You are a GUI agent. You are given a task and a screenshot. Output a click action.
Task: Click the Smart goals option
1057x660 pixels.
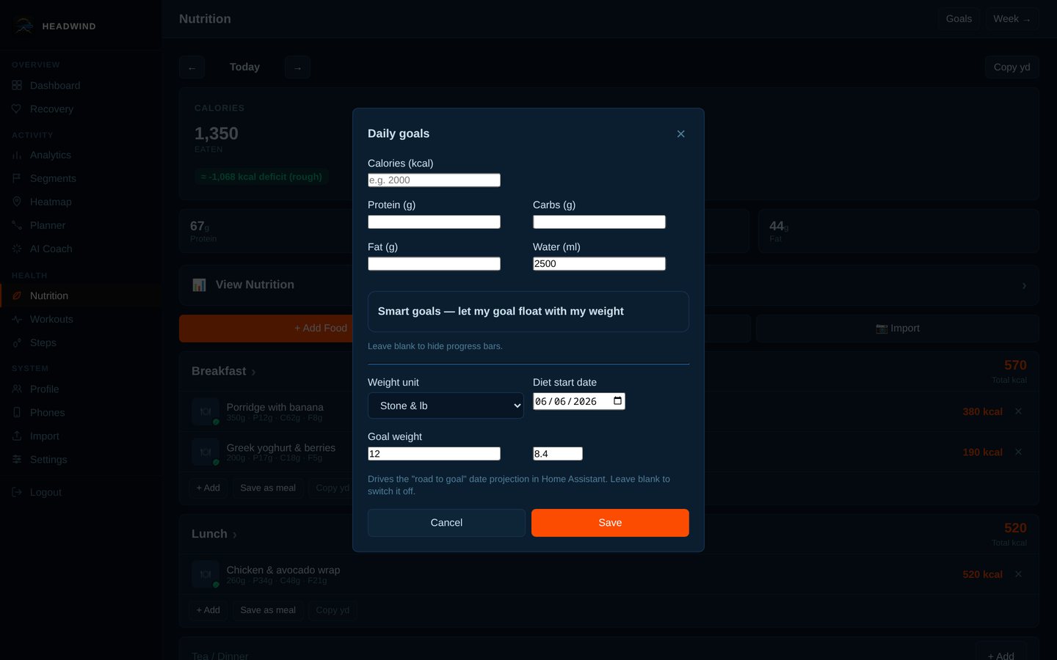(x=528, y=312)
